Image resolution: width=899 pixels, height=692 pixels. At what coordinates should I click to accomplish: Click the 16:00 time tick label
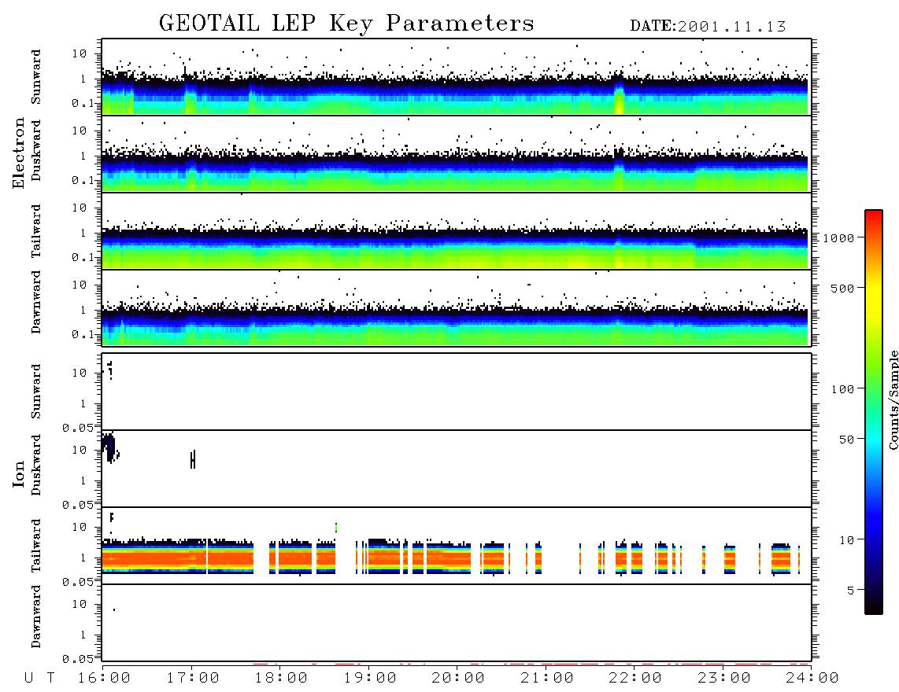tap(105, 679)
